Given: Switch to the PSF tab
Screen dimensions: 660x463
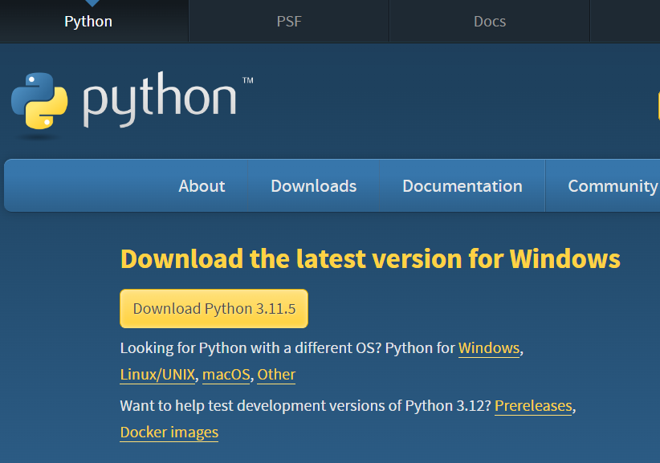Looking at the screenshot, I should [289, 22].
